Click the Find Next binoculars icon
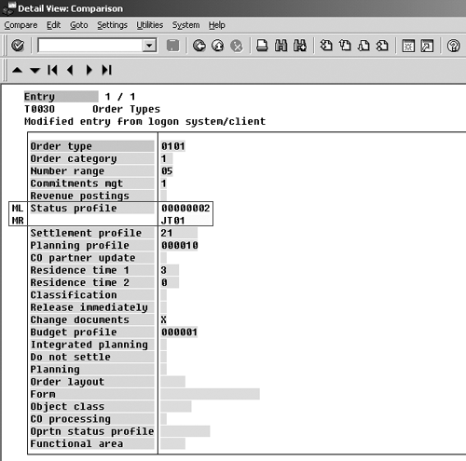The width and height of the screenshot is (466, 461). pyautogui.click(x=300, y=46)
